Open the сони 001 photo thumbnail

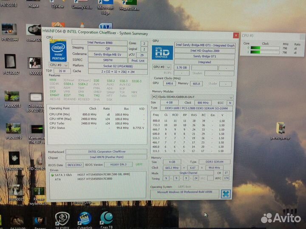[x=34, y=33]
